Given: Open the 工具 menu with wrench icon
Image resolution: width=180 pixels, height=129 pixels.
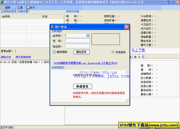Looking at the screenshot, I should (18, 8).
